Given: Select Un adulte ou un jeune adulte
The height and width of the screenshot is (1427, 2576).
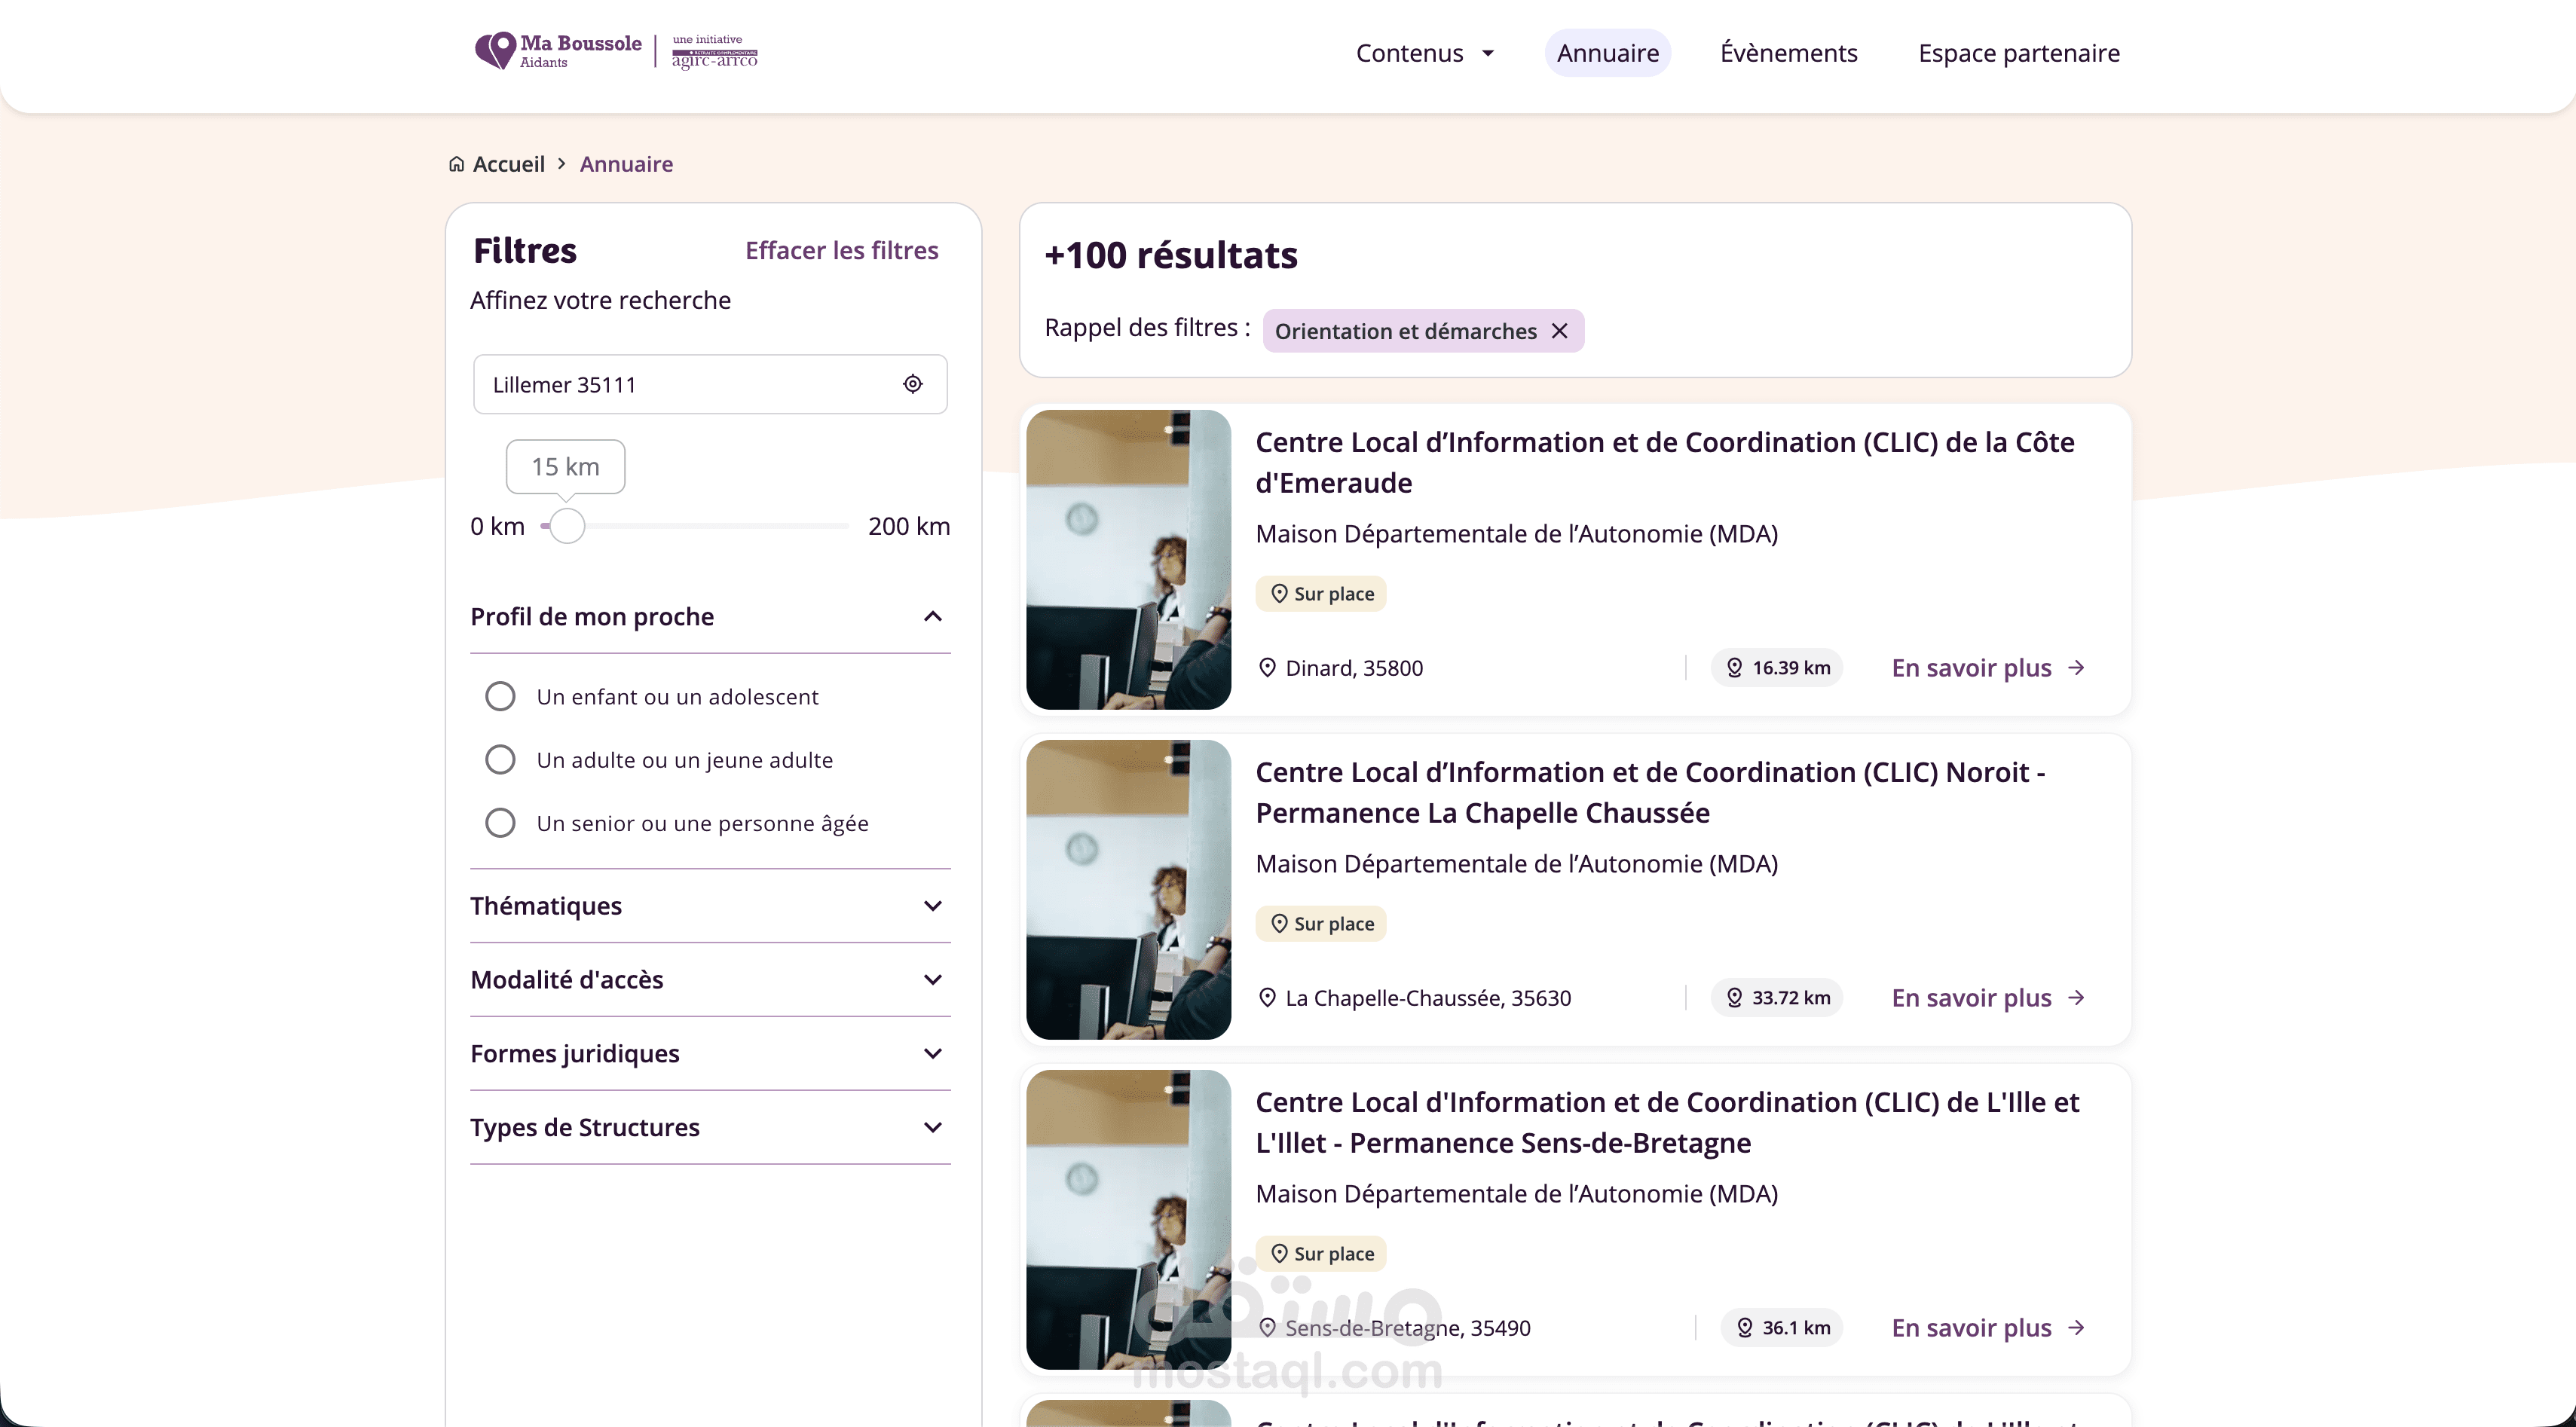Looking at the screenshot, I should [500, 759].
